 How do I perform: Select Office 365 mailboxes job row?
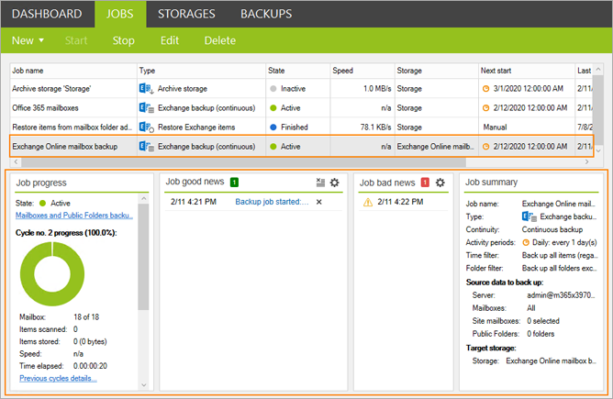coord(301,108)
